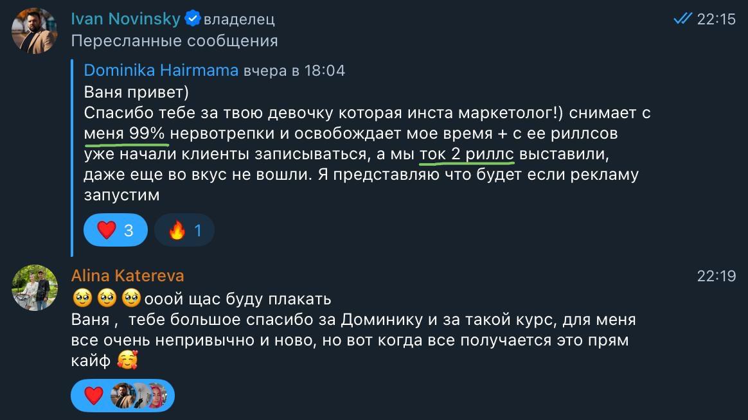The width and height of the screenshot is (748, 420).
Task: Click the forwarded text starting with Ваня привет
Action: tap(136, 91)
